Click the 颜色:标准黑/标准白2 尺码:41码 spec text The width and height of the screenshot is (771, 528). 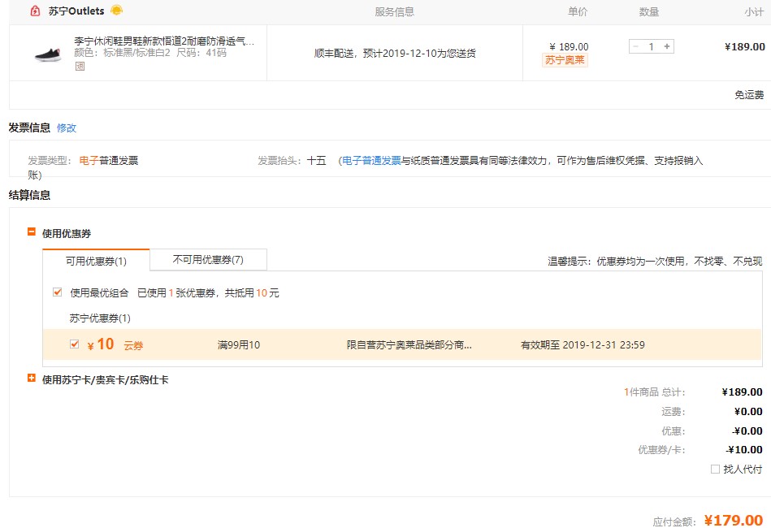click(150, 53)
